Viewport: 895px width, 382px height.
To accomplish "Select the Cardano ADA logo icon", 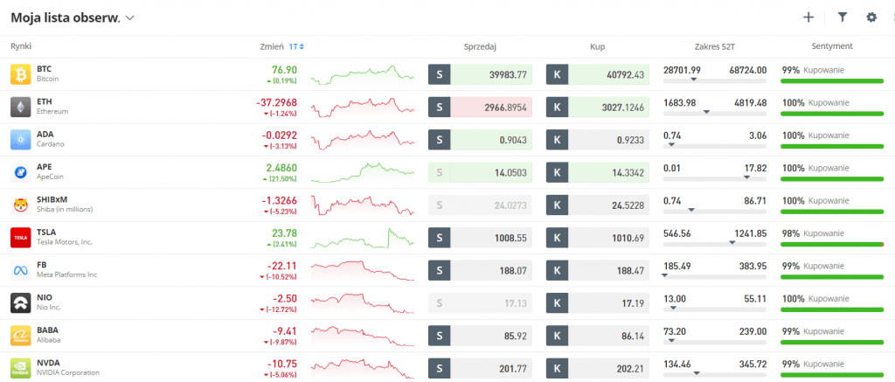I will tap(21, 140).
